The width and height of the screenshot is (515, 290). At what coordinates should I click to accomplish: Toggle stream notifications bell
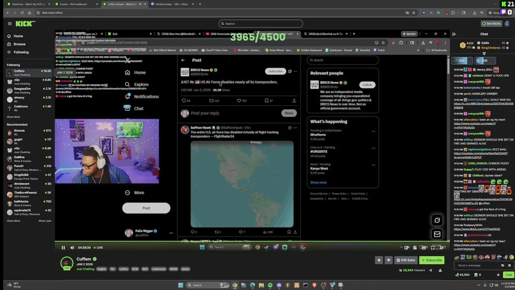[x=379, y=260]
